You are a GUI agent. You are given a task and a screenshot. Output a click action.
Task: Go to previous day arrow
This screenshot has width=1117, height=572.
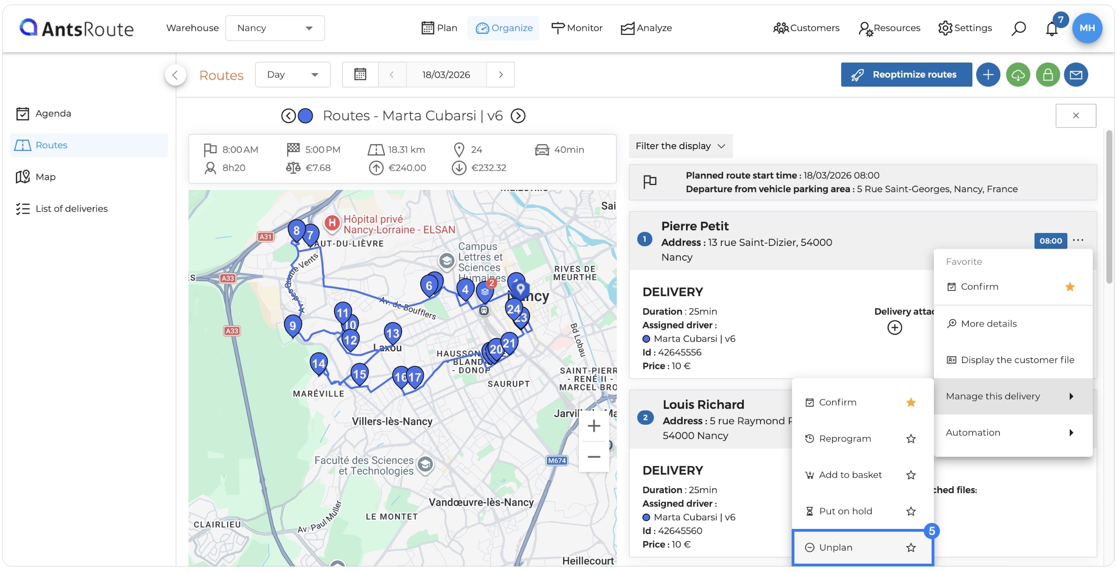pos(392,75)
